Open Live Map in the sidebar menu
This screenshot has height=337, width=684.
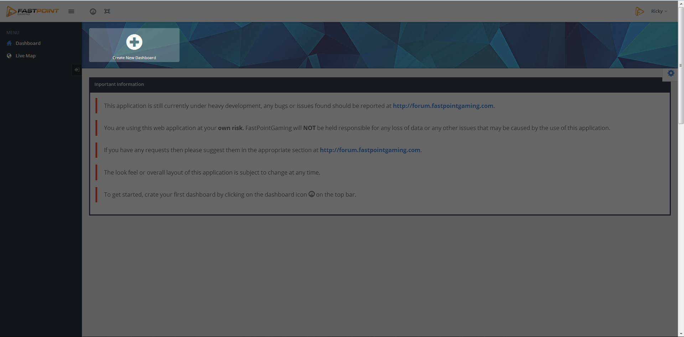point(26,56)
